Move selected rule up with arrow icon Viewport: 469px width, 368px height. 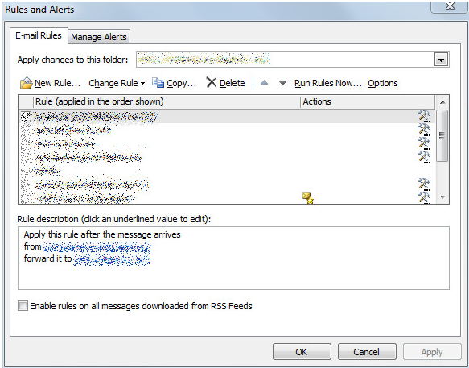point(264,83)
